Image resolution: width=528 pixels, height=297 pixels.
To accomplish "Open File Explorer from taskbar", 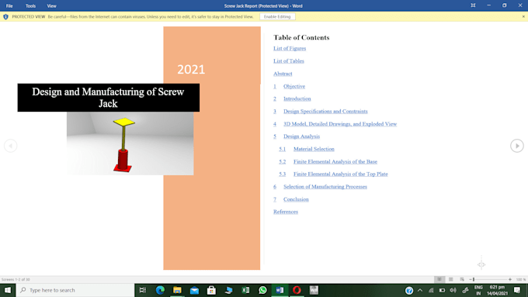I will [177, 290].
